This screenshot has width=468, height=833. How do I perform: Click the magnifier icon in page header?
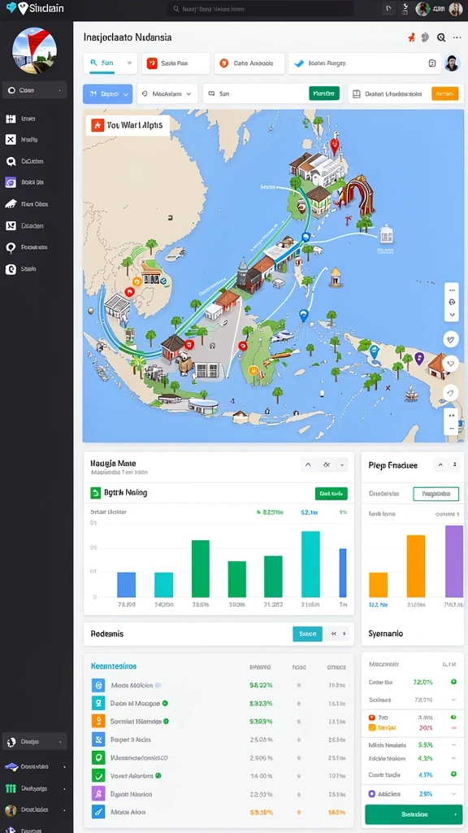pyautogui.click(x=441, y=37)
